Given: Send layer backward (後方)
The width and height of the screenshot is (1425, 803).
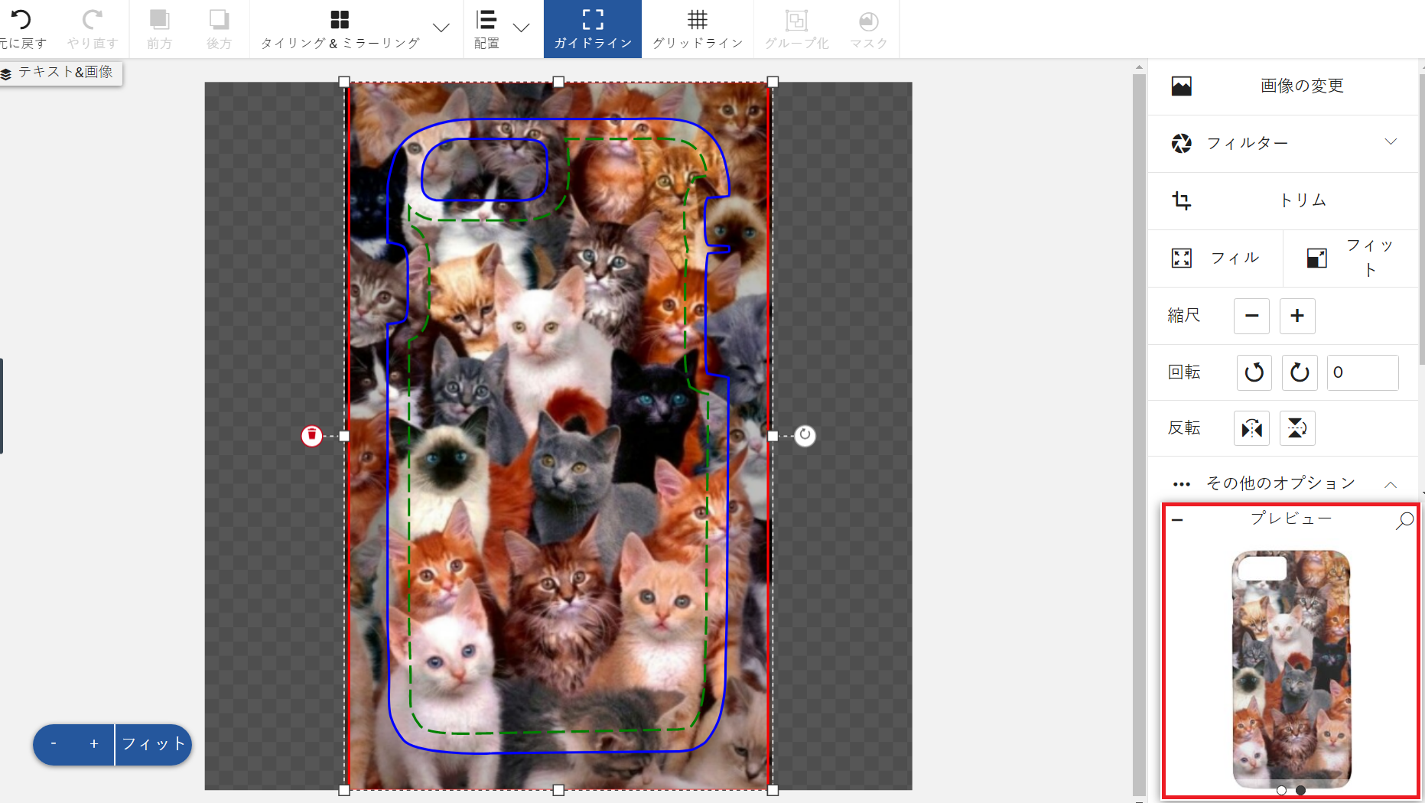Looking at the screenshot, I should (219, 28).
